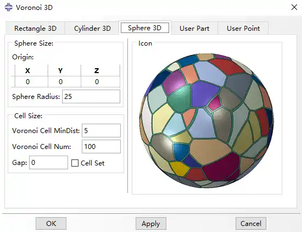Image resolution: width=302 pixels, height=232 pixels.
Task: Click the Y column header
Action: pyautogui.click(x=64, y=70)
